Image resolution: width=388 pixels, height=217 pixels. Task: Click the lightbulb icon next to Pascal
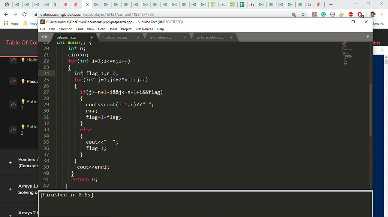pyautogui.click(x=23, y=81)
